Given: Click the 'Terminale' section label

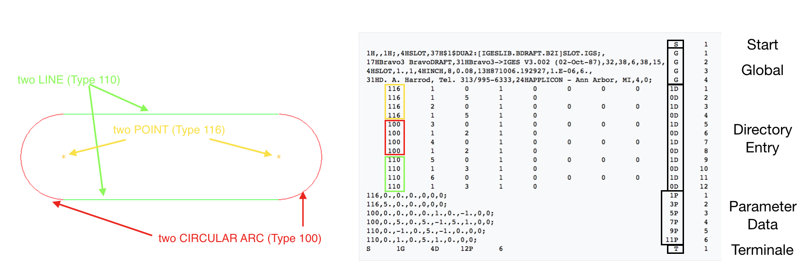Looking at the screenshot, I should pos(762,250).
